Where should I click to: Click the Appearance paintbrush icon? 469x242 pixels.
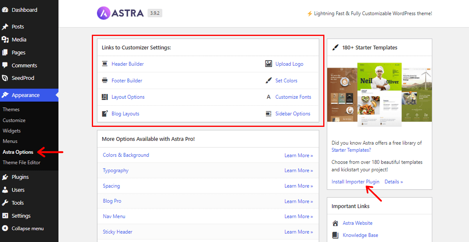[x=5, y=95]
